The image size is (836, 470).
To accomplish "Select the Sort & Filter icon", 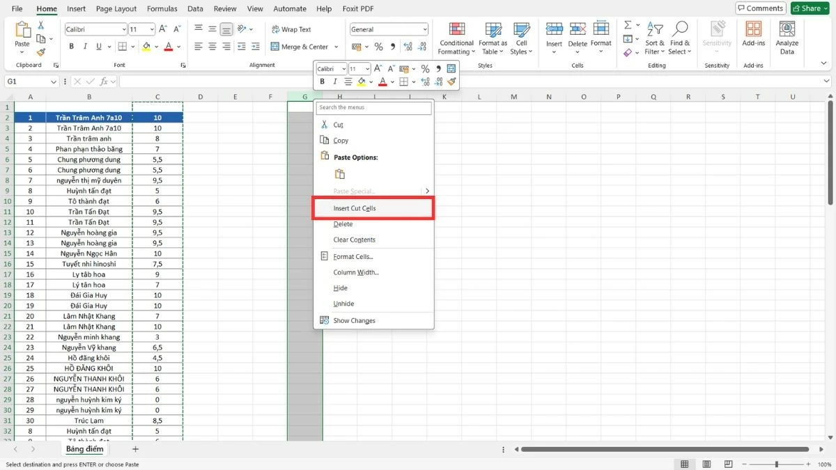I will 654,38.
